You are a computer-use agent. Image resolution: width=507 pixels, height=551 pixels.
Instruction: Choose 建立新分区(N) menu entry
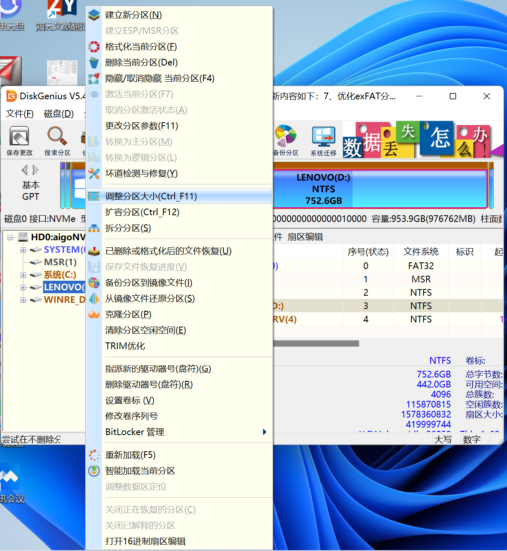click(179, 15)
